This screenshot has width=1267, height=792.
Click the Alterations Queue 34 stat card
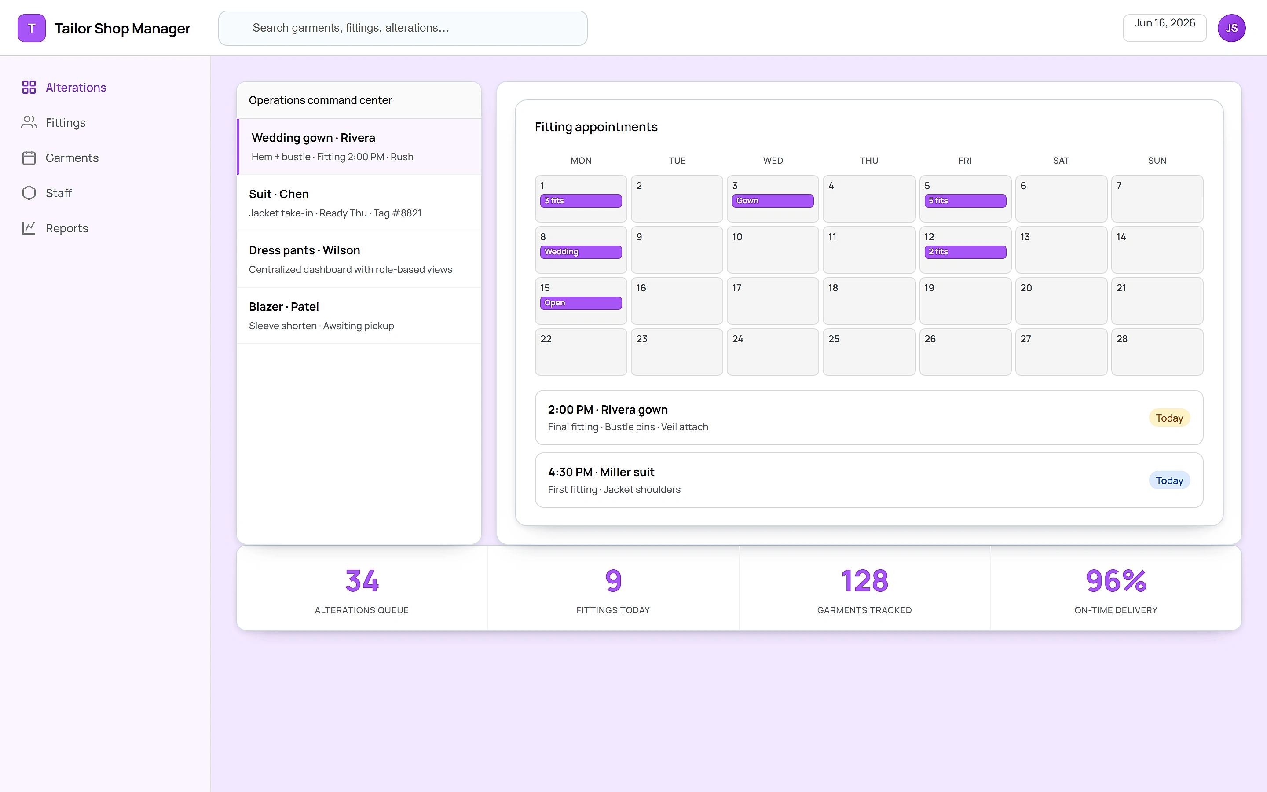click(362, 588)
